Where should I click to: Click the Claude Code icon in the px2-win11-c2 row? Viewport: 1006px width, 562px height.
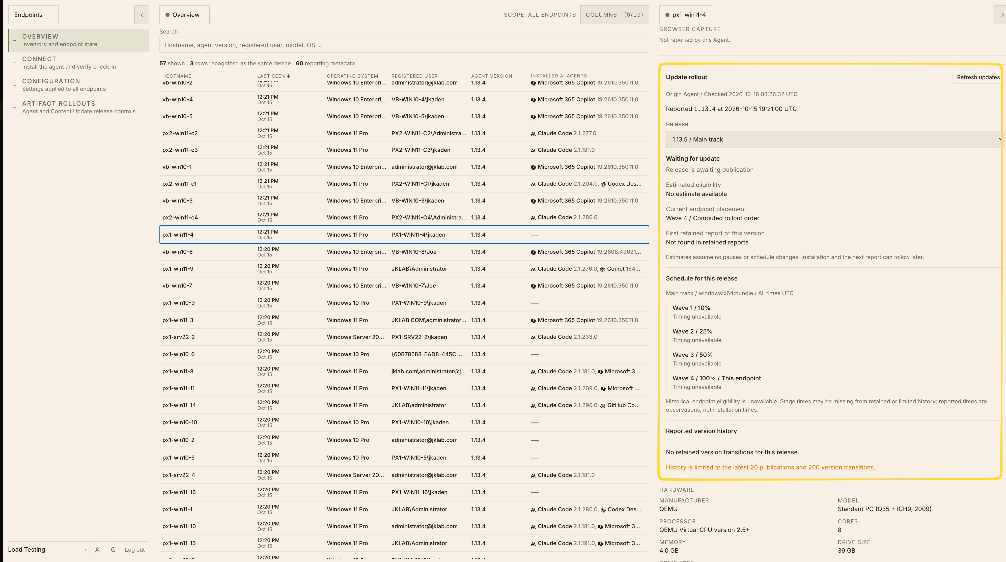533,134
